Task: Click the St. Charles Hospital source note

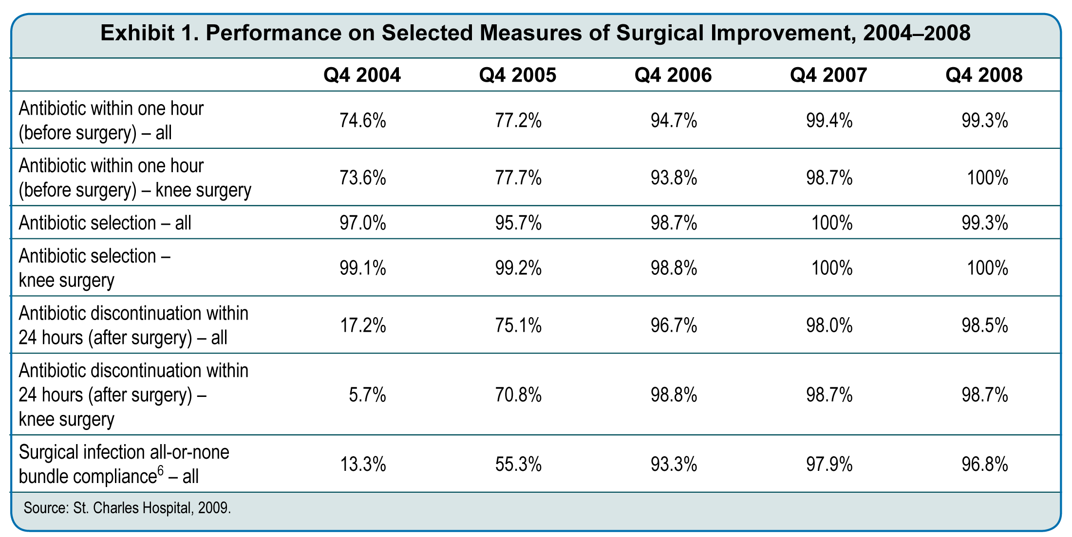Action: (127, 508)
